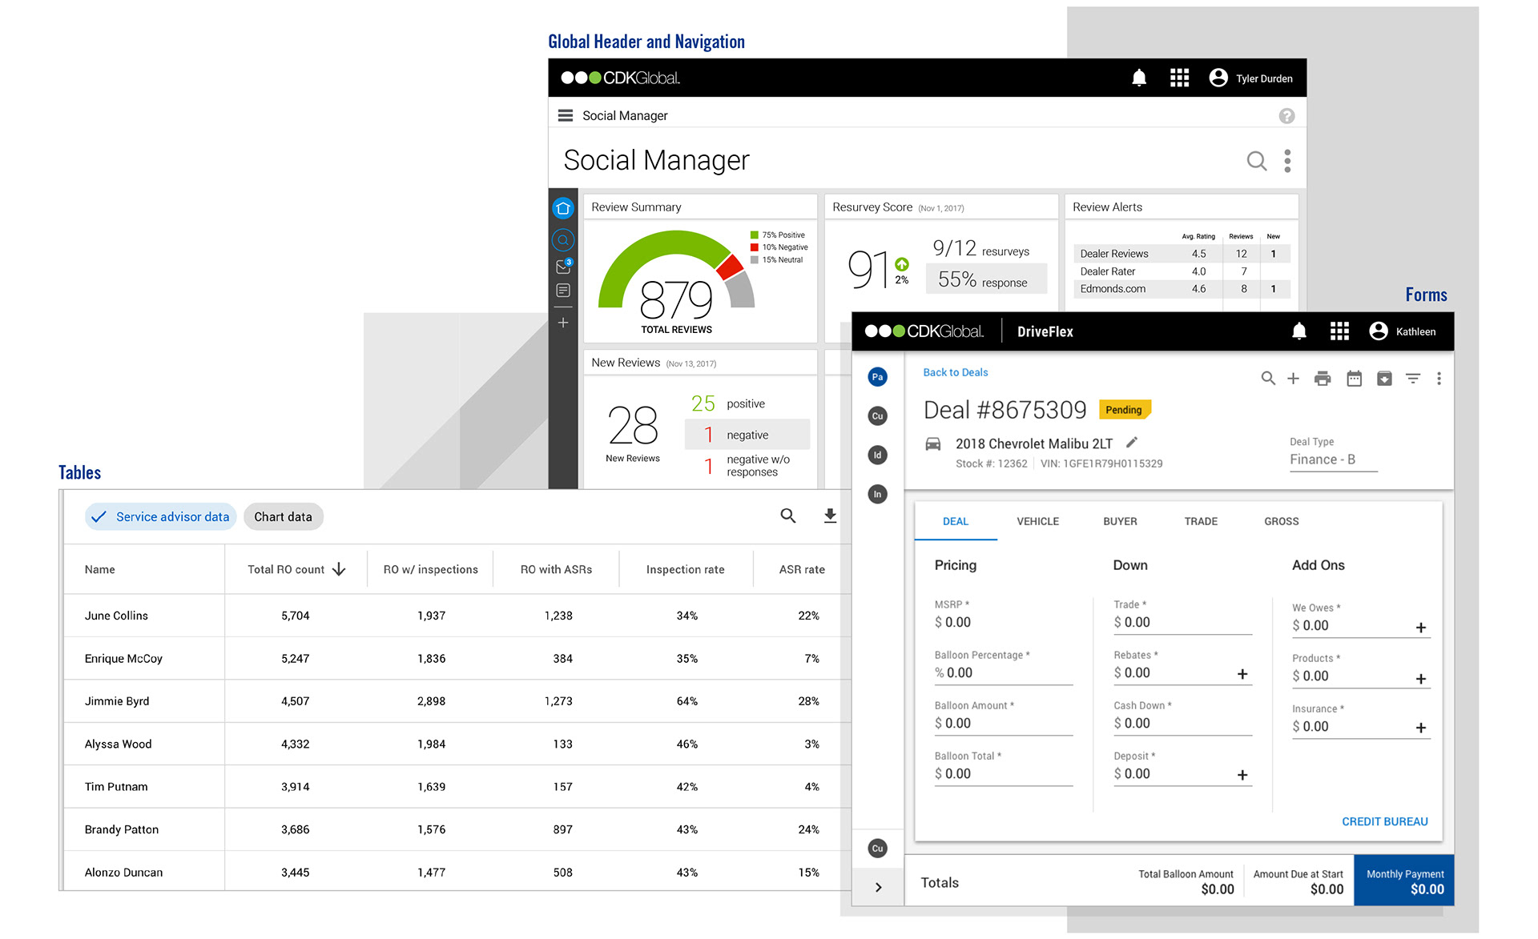Switch to the TRADE tab
The image size is (1538, 939).
(1200, 521)
